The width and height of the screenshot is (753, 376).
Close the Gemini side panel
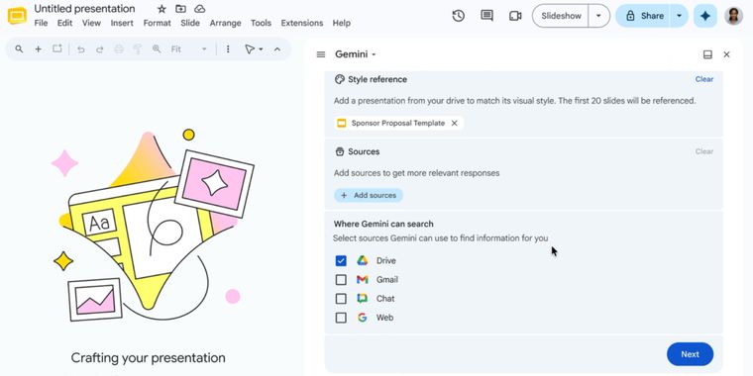pos(726,54)
